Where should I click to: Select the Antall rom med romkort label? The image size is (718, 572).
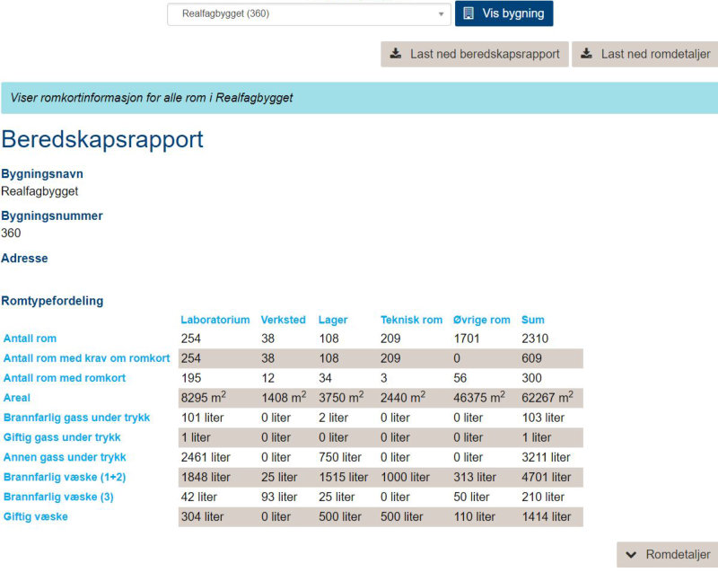tap(65, 378)
